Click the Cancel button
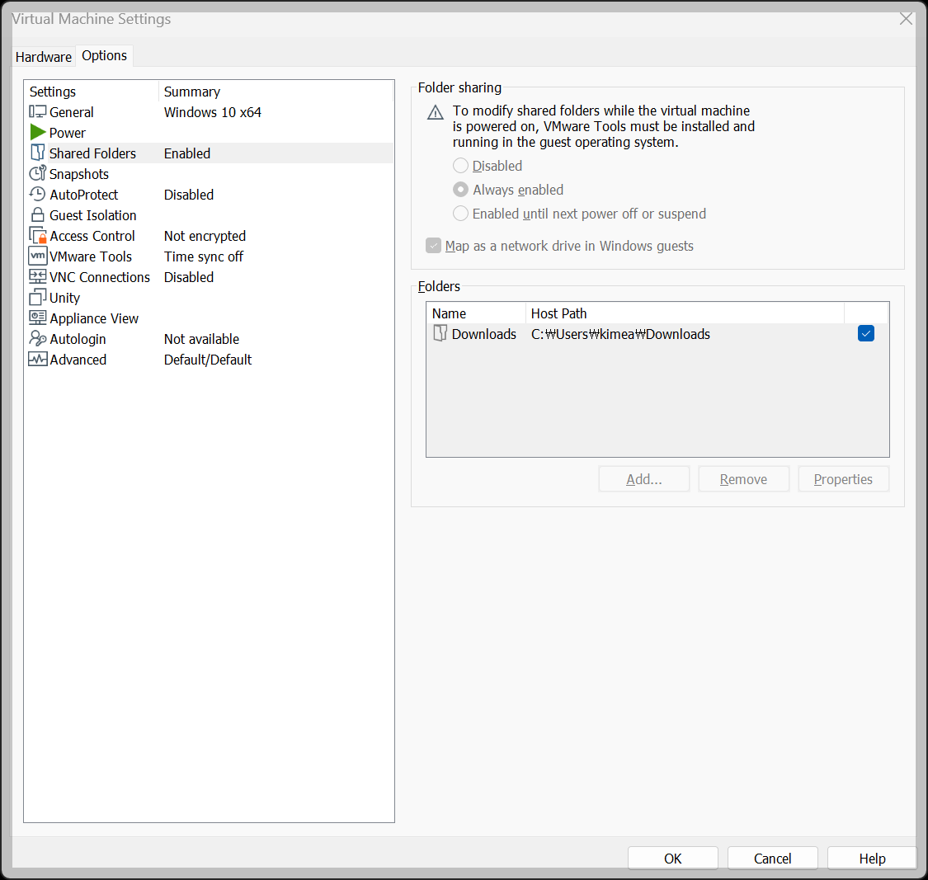The image size is (928, 880). (772, 858)
